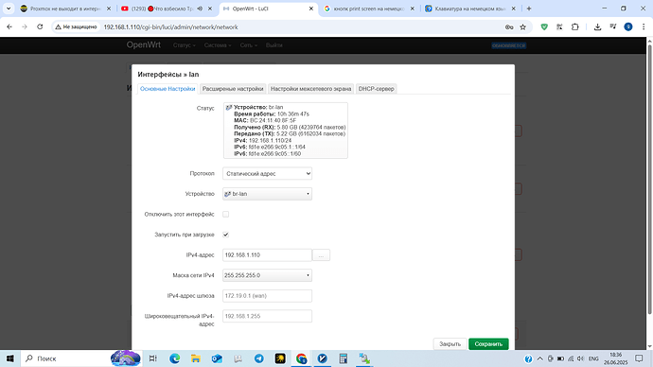653x367 pixels.
Task: Click the '...' button next to IPv4-адрес
Action: [321, 255]
